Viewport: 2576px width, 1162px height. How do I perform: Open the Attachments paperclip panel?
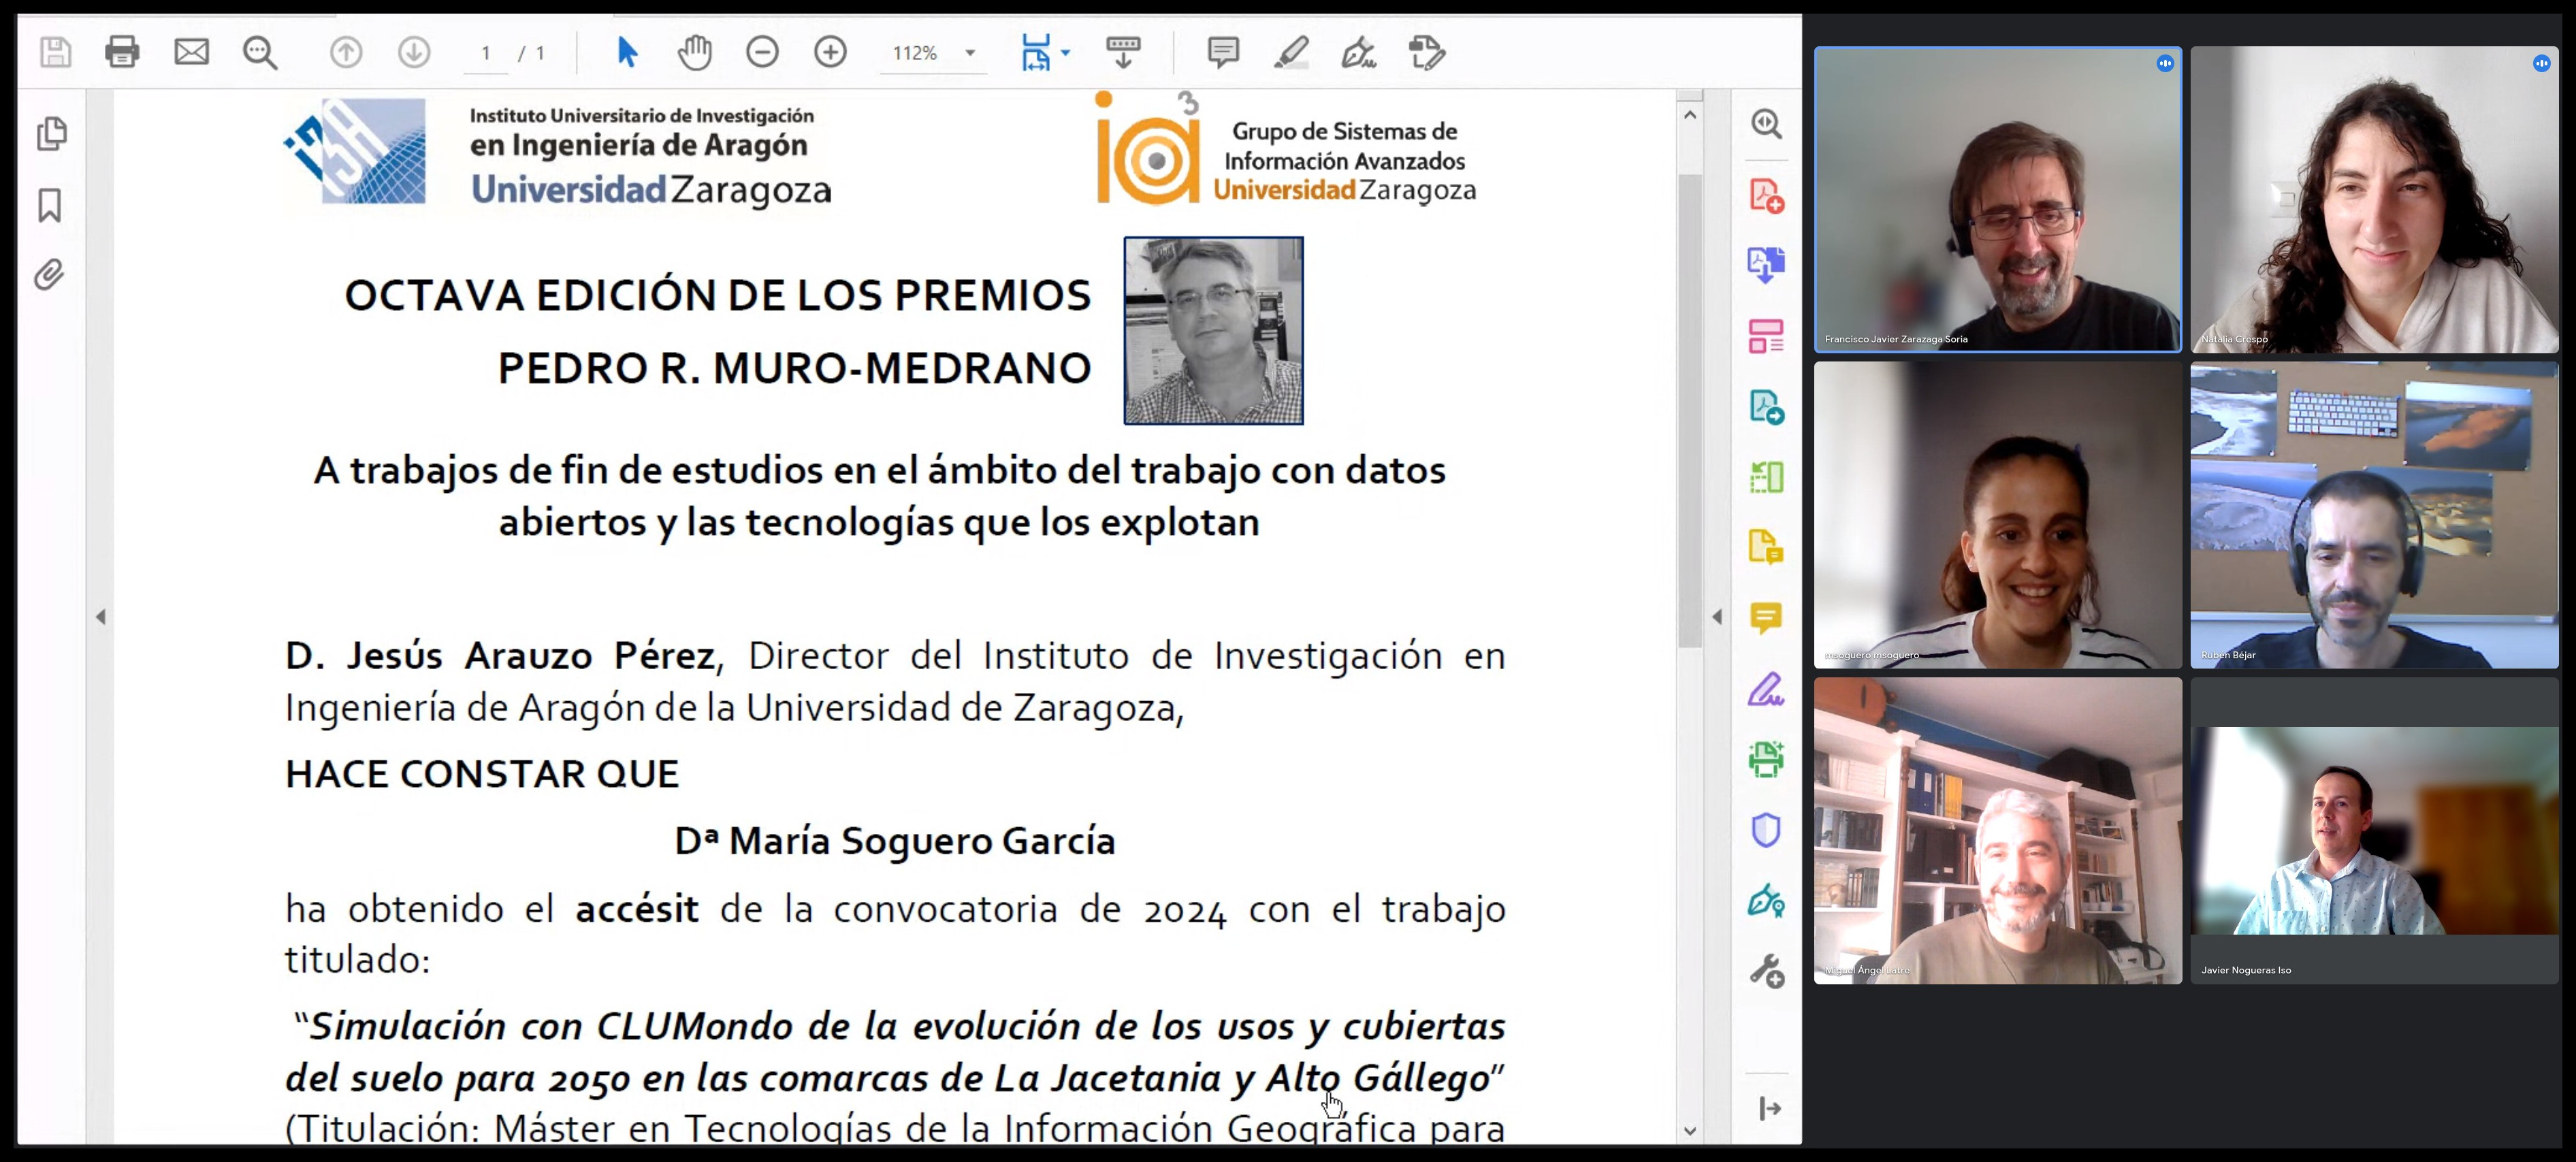[x=50, y=275]
